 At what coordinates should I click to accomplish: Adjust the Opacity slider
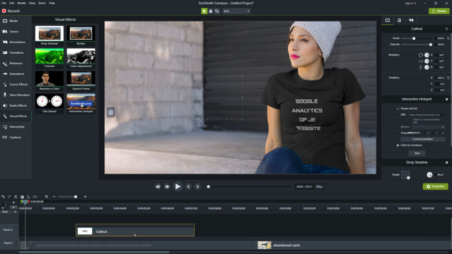pos(430,45)
